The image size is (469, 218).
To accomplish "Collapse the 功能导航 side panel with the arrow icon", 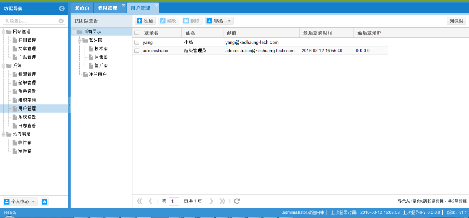I will (62, 9).
